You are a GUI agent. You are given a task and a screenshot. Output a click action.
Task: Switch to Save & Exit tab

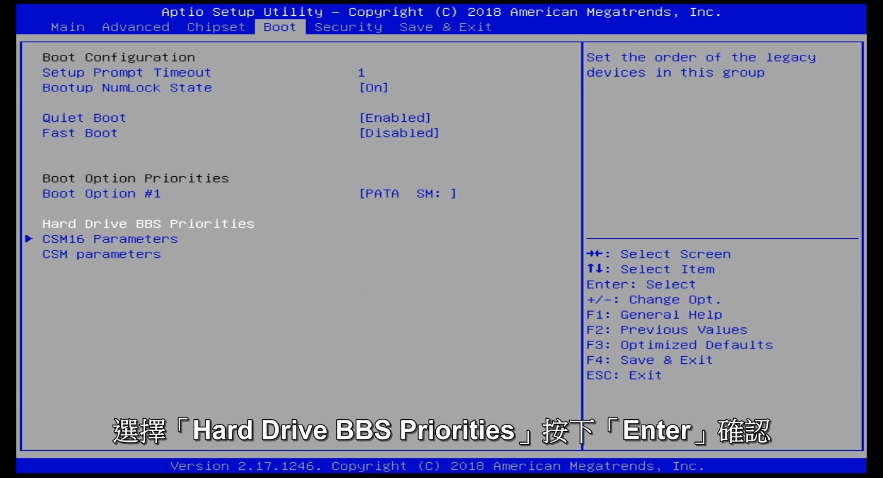tap(446, 27)
